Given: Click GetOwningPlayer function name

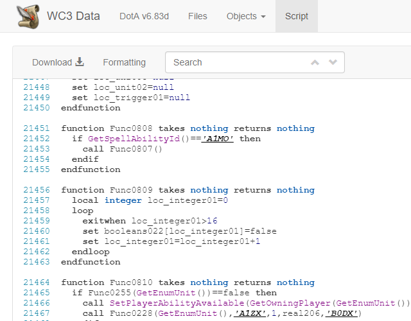Looking at the screenshot, I should [x=290, y=303].
